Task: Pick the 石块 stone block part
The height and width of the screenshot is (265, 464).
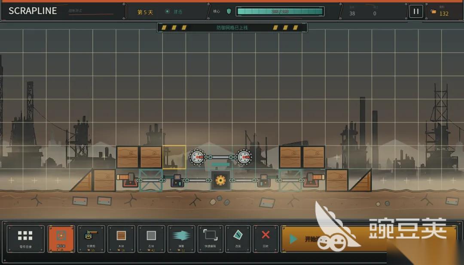Action: pos(151,239)
